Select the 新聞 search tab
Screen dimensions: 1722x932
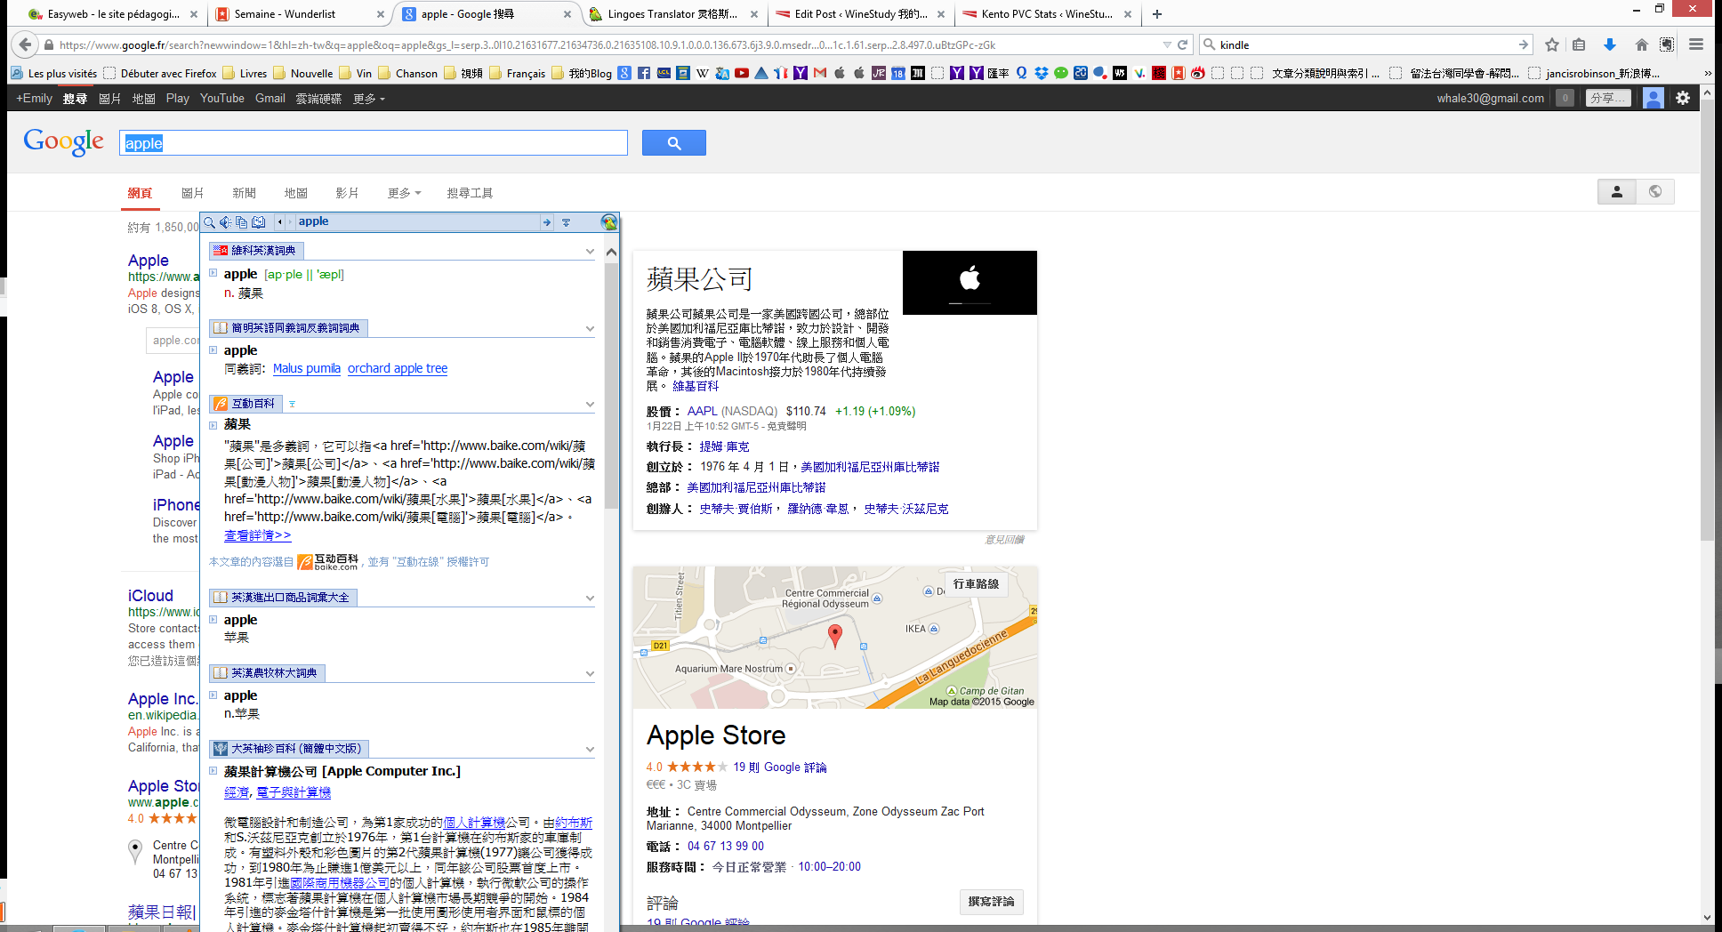244,193
